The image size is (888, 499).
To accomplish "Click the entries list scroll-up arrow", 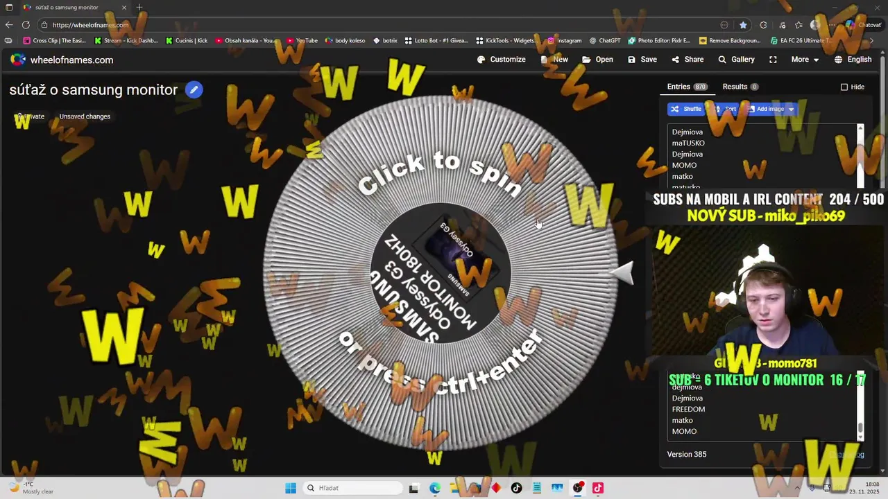I will pyautogui.click(x=860, y=128).
